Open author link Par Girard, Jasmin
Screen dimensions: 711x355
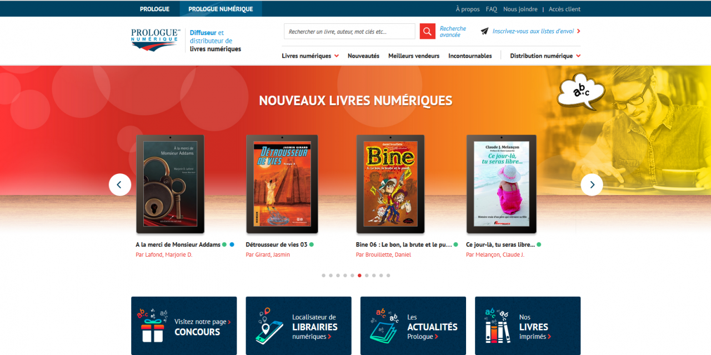(x=268, y=254)
